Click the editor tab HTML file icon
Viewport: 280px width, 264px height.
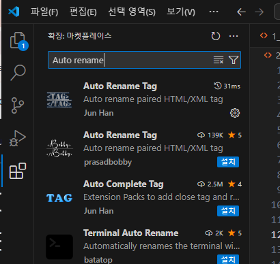click(x=264, y=35)
